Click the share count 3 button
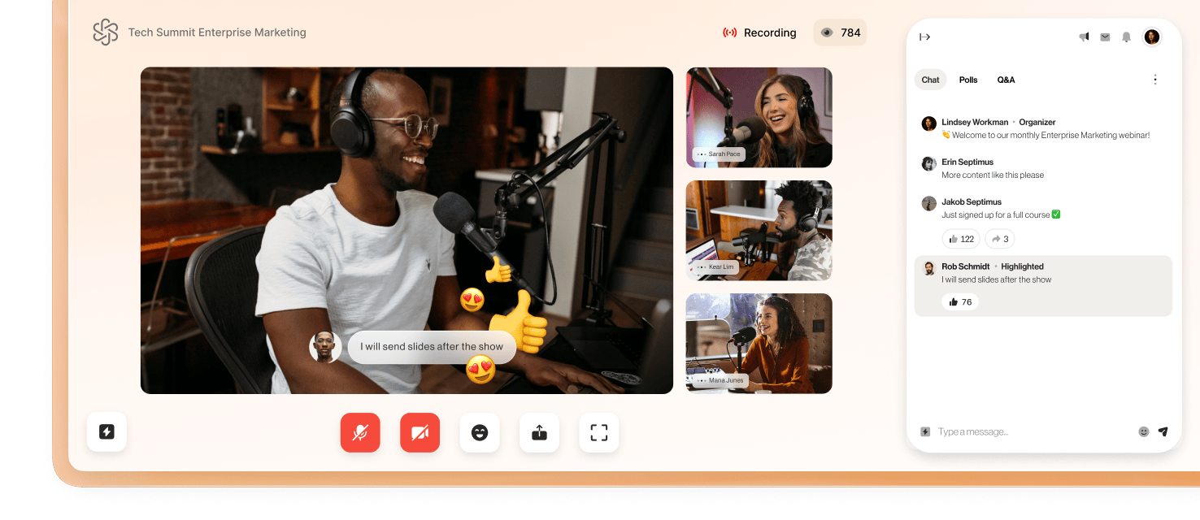 pos(1000,239)
